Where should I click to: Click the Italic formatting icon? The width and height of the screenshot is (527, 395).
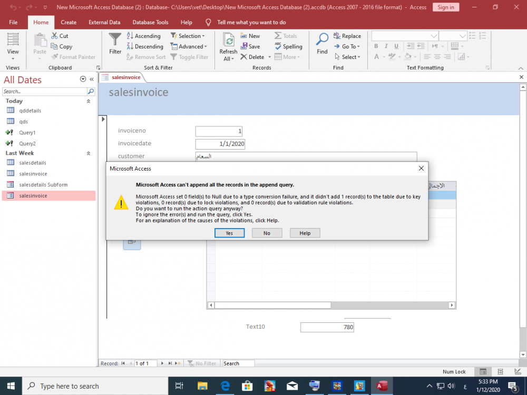click(386, 46)
